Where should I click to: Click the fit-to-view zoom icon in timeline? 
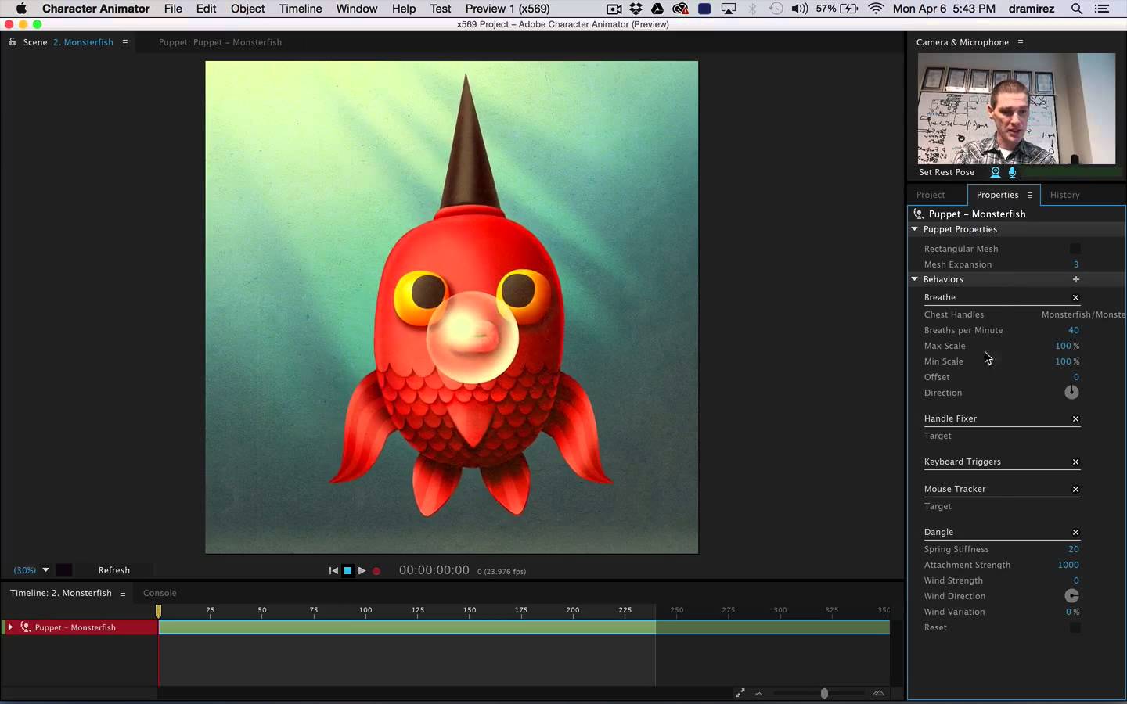[x=740, y=693]
